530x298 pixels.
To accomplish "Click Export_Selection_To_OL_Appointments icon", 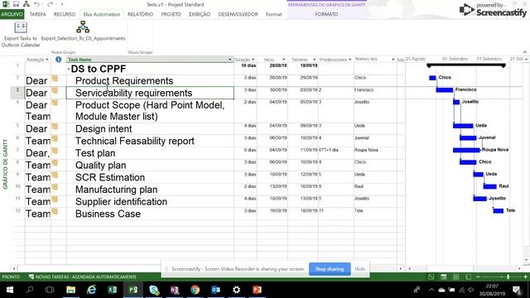I will 83,26.
